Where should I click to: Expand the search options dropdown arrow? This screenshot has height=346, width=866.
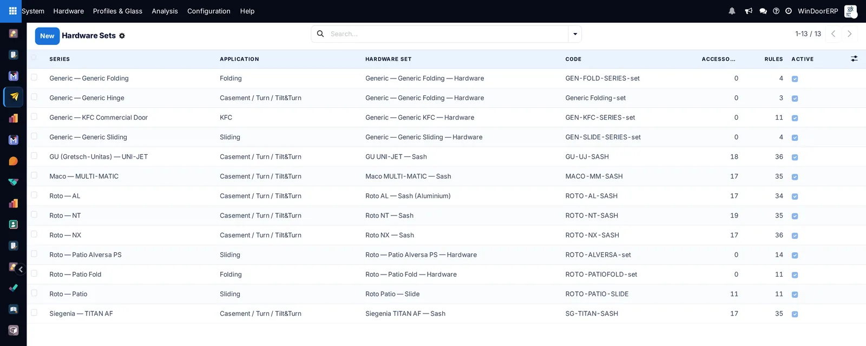click(x=575, y=34)
